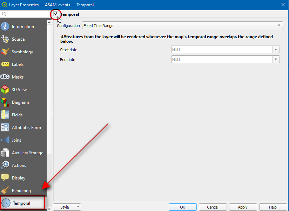Click the Information icon in sidebar
The height and width of the screenshot is (211, 289).
[x=5, y=27]
